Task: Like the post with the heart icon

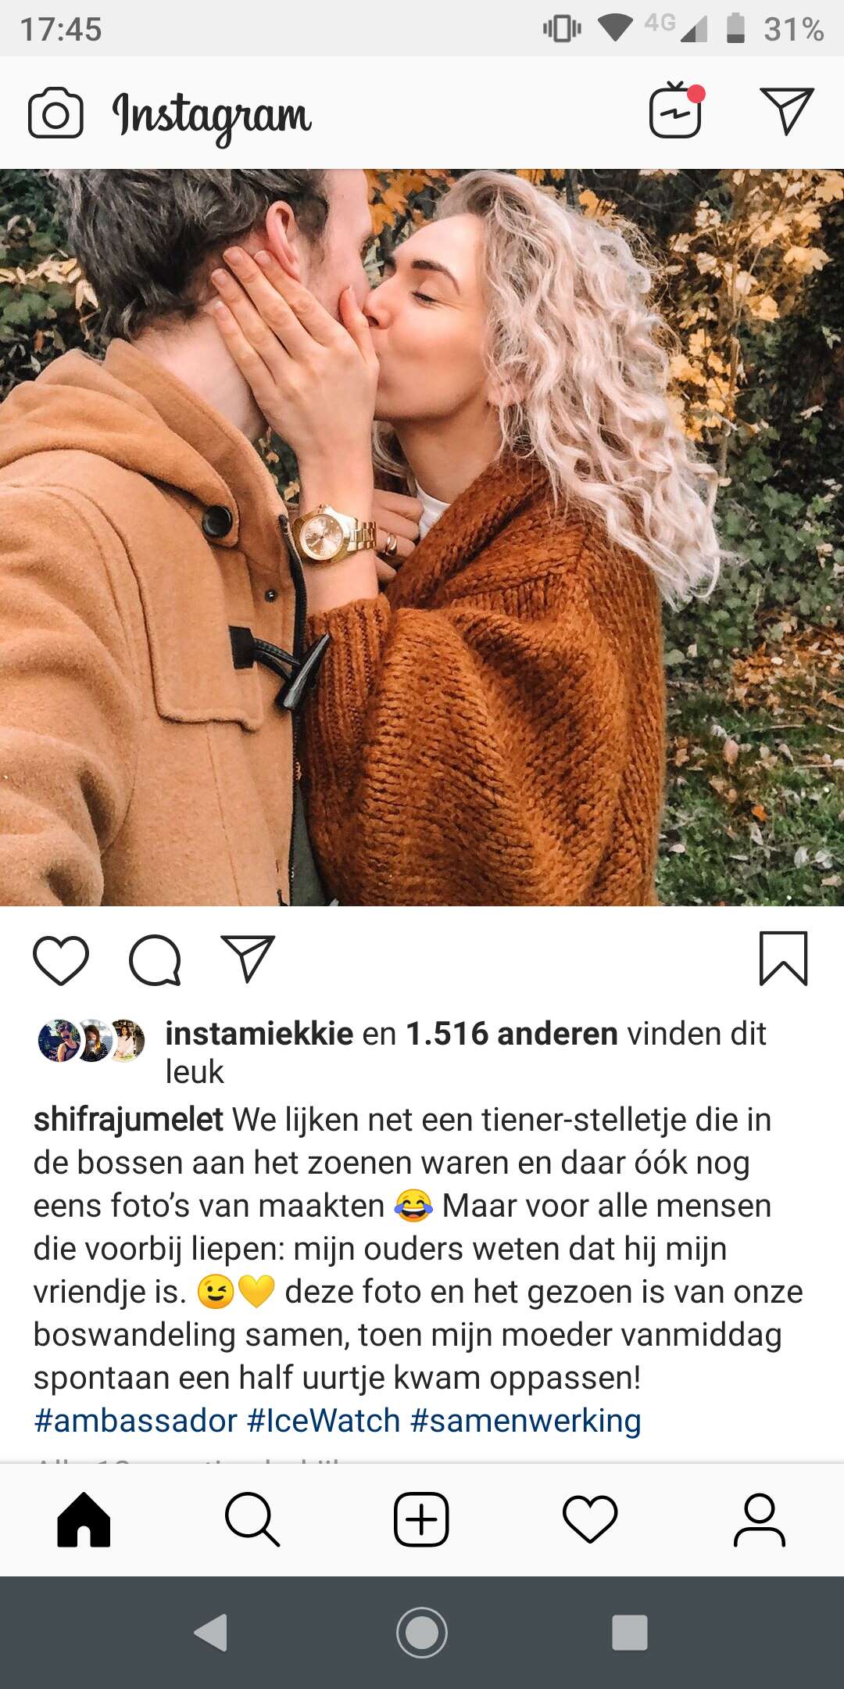Action: point(61,959)
